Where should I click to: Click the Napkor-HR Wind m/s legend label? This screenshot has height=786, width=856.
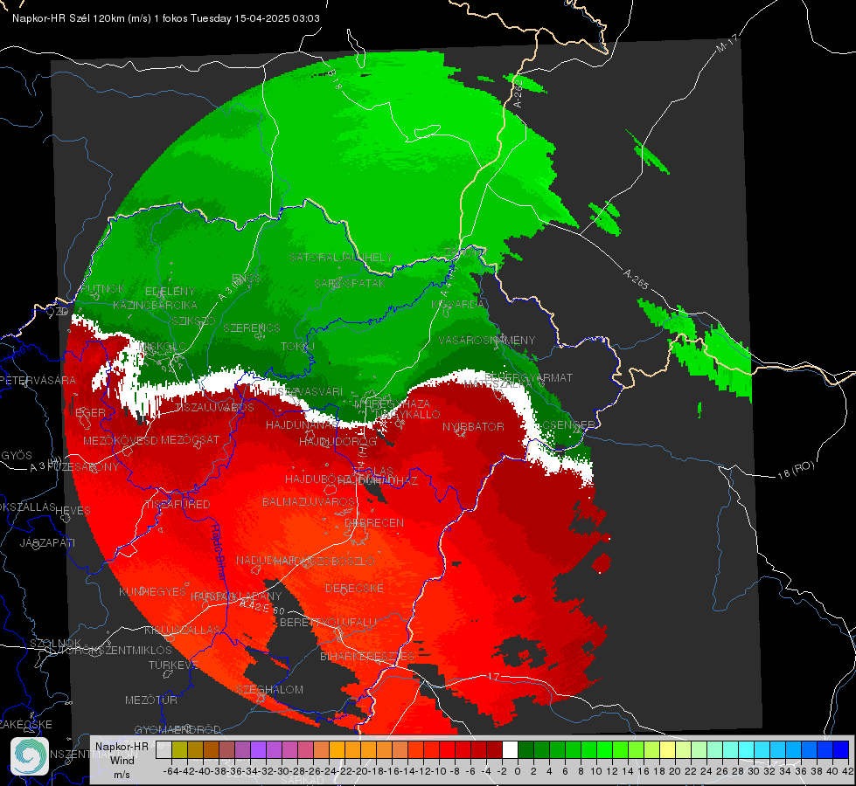pyautogui.click(x=122, y=760)
